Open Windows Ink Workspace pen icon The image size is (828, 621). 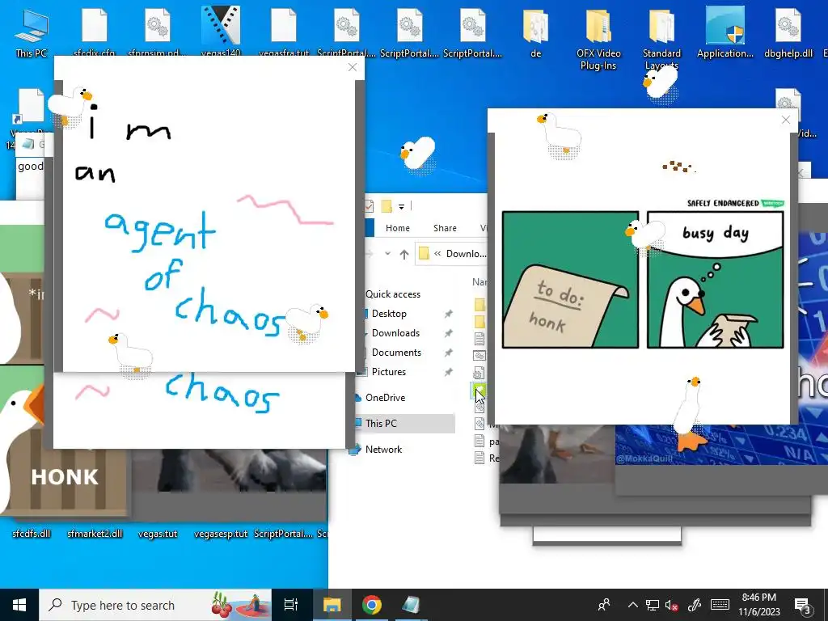(x=694, y=605)
